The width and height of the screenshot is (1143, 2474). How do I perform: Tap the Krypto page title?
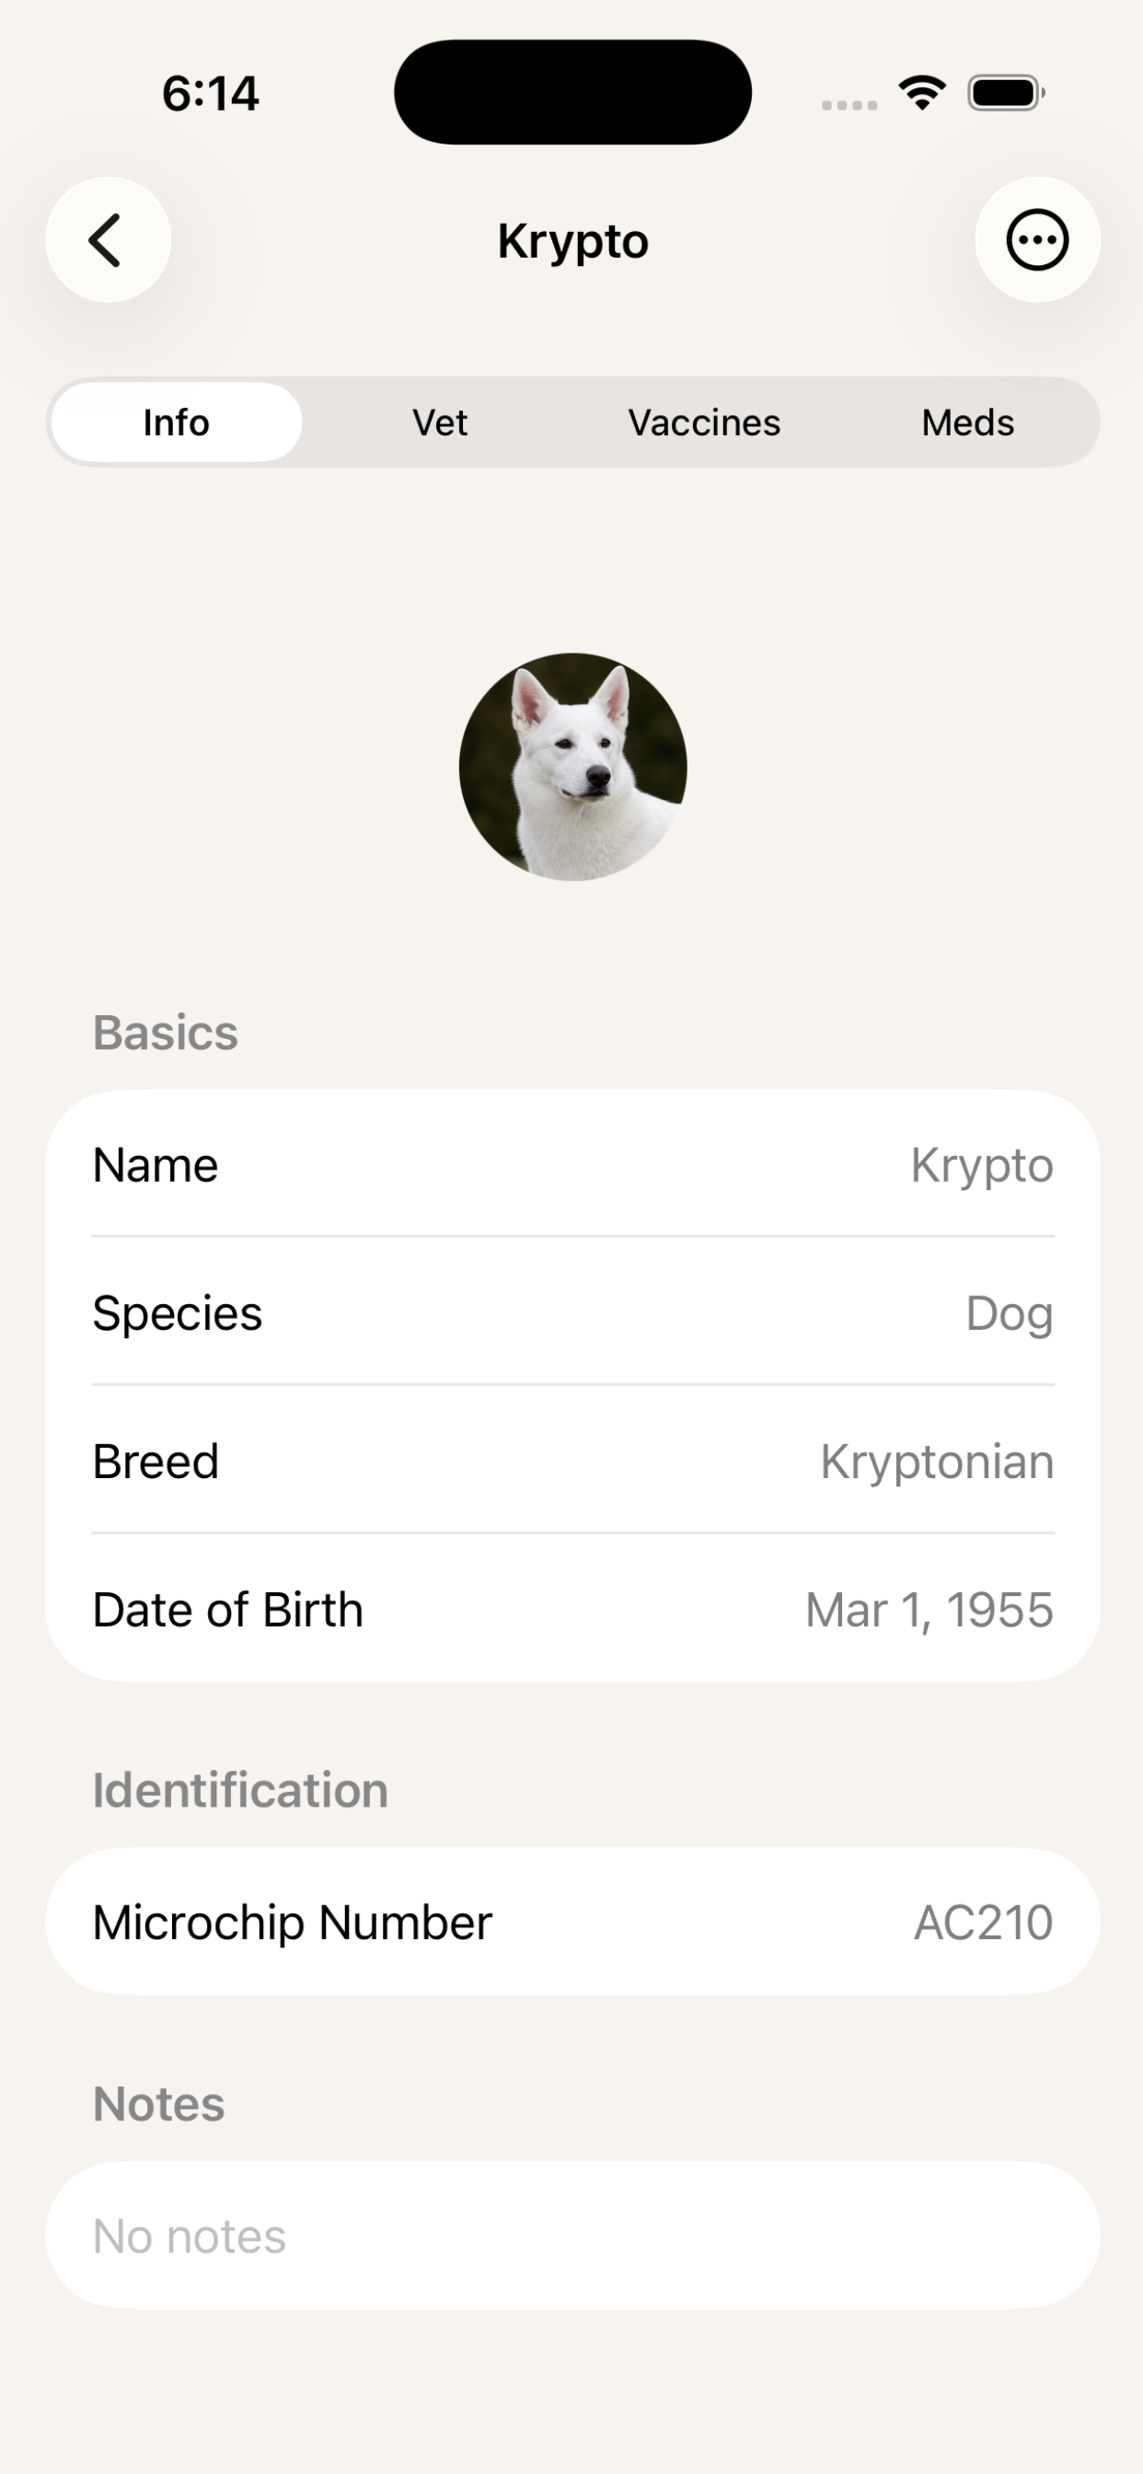pos(572,241)
